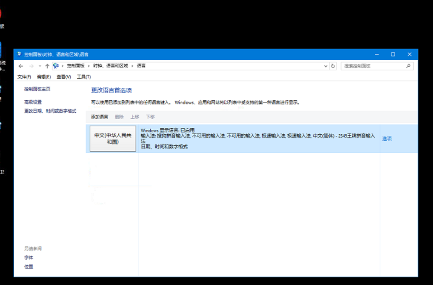Click the Control Panel icon in address bar
This screenshot has height=285, width=433.
point(56,66)
